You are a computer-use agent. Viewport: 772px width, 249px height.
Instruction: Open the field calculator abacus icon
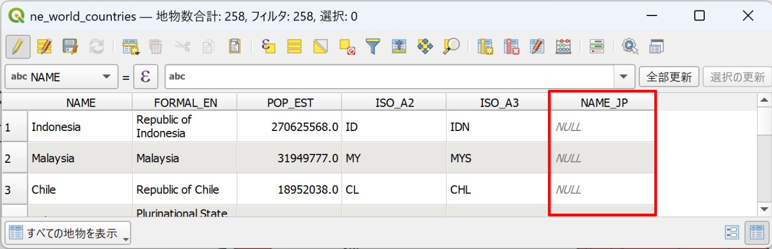pyautogui.click(x=564, y=47)
